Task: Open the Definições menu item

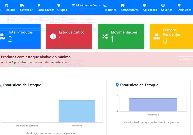Action: tap(184, 7)
